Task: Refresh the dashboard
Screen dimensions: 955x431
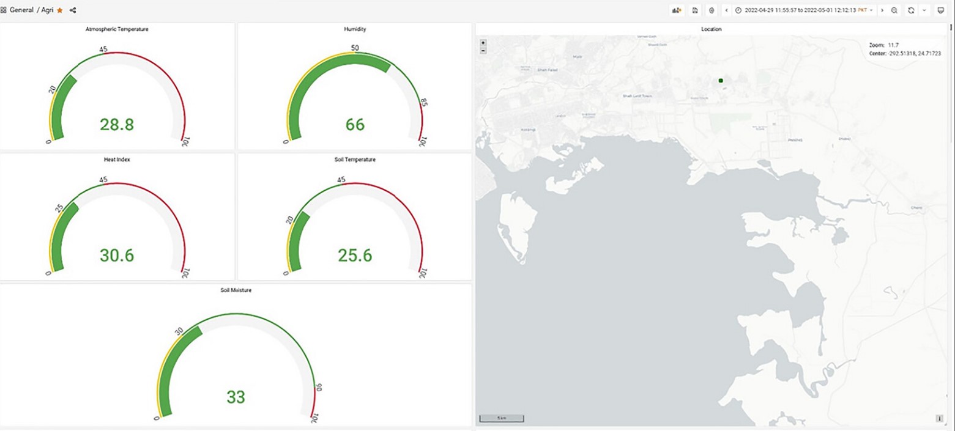Action: [x=911, y=10]
